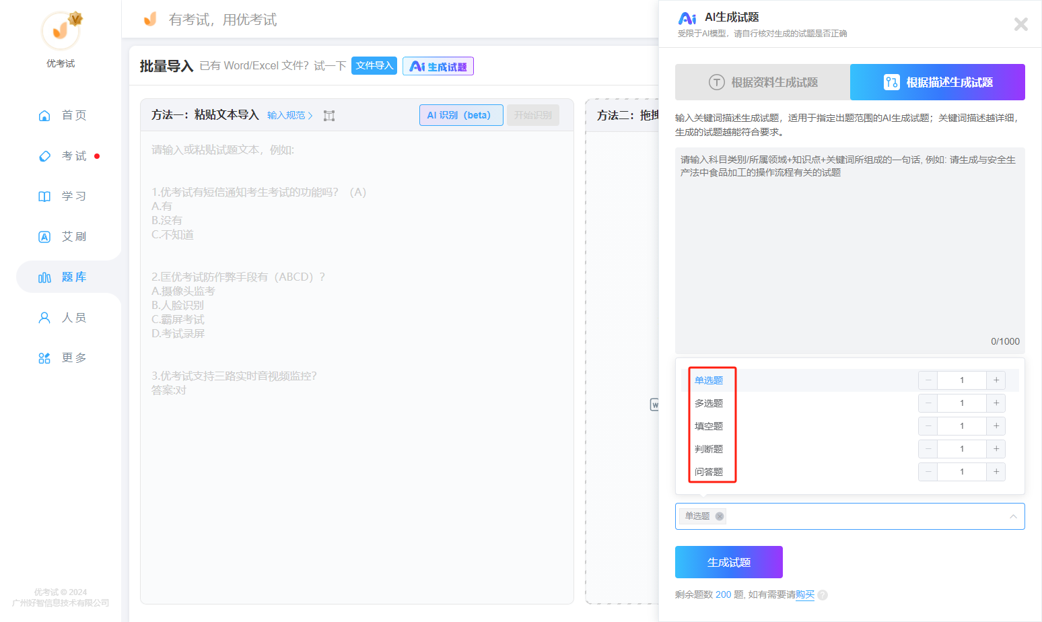Click the fullscreen expand icon beside 输入规范
Screen dimensions: 1042x622
click(x=329, y=116)
